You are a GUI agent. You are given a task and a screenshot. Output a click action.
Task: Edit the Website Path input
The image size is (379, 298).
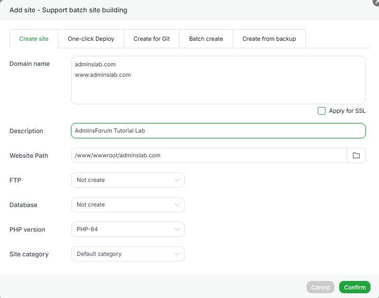[209, 155]
